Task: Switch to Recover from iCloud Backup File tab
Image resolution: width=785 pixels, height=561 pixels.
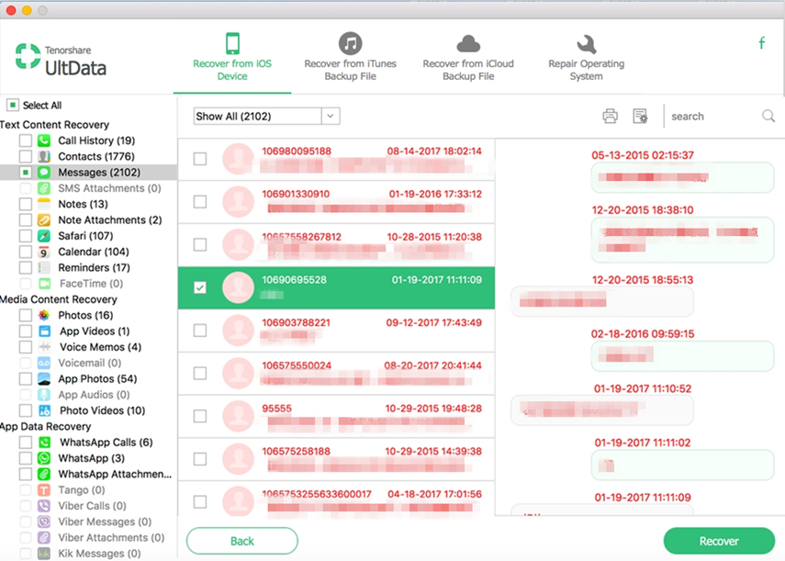Action: pyautogui.click(x=468, y=57)
